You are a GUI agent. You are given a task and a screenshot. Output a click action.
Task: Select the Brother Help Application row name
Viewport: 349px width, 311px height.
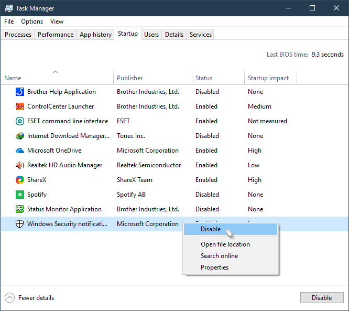click(61, 92)
